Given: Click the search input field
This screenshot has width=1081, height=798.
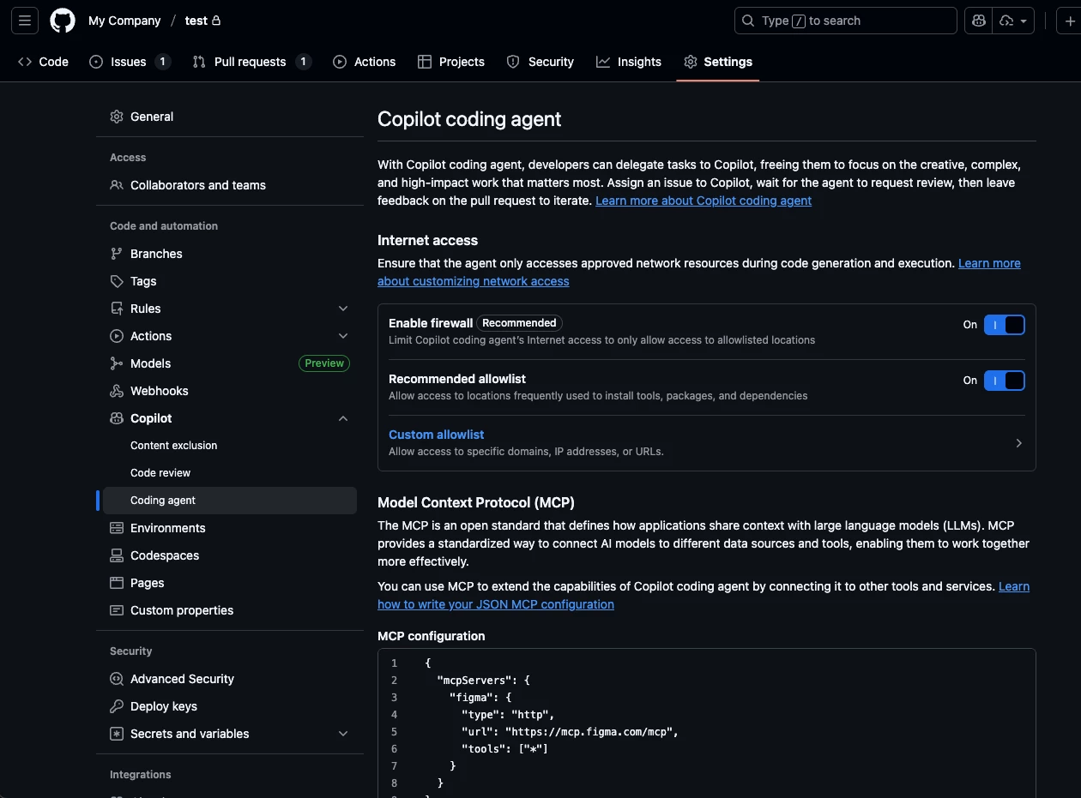Looking at the screenshot, I should point(846,21).
